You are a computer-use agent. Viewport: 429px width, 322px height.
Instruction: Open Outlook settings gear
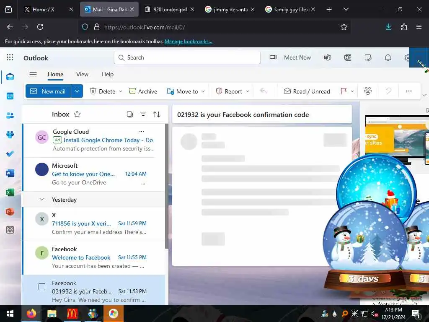click(x=406, y=57)
